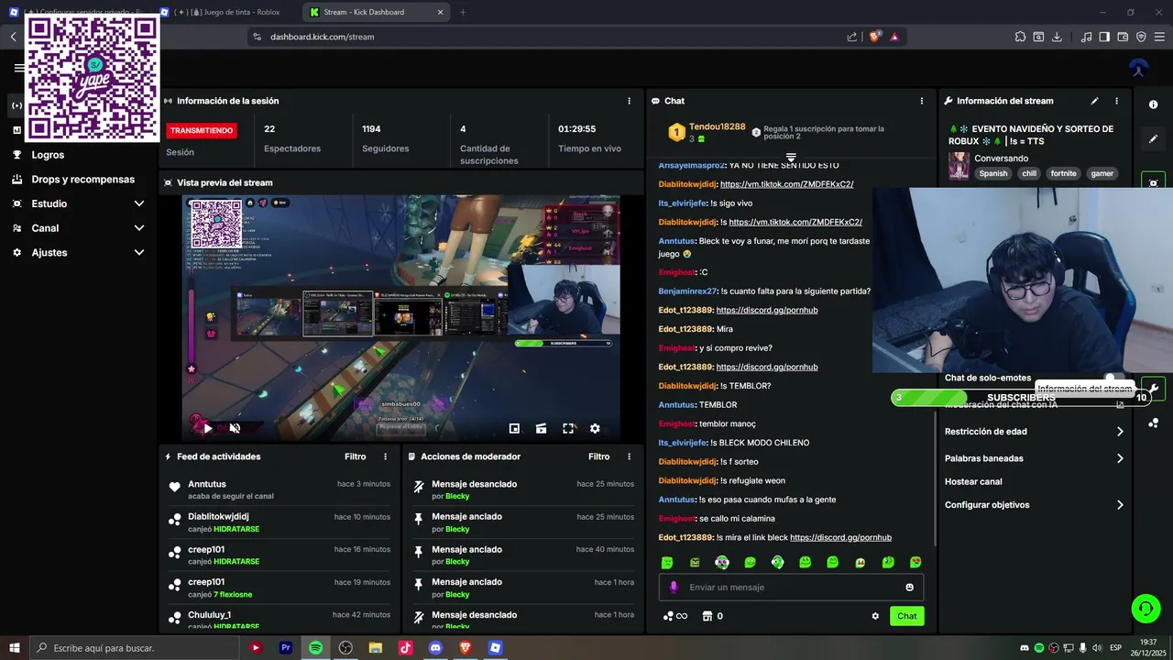The height and width of the screenshot is (660, 1173).
Task: Open the Hostear canal option
Action: pyautogui.click(x=973, y=481)
